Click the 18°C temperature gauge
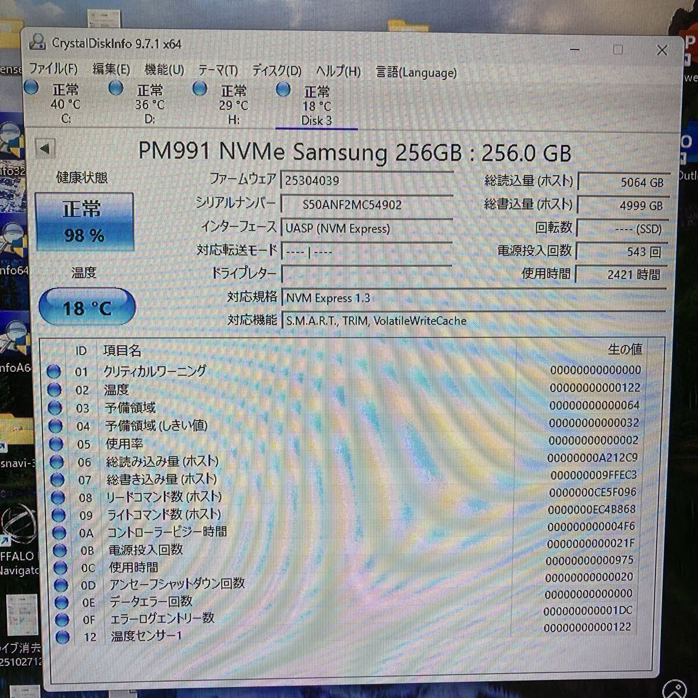The height and width of the screenshot is (698, 698). (x=87, y=307)
